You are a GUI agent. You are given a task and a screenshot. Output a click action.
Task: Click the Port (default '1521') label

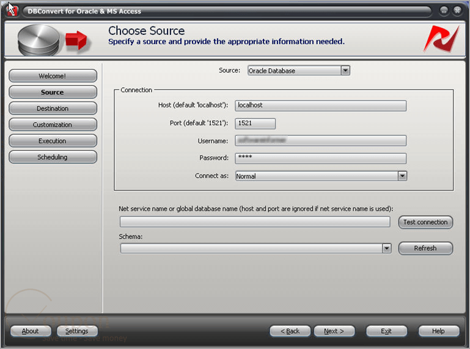tap(199, 123)
